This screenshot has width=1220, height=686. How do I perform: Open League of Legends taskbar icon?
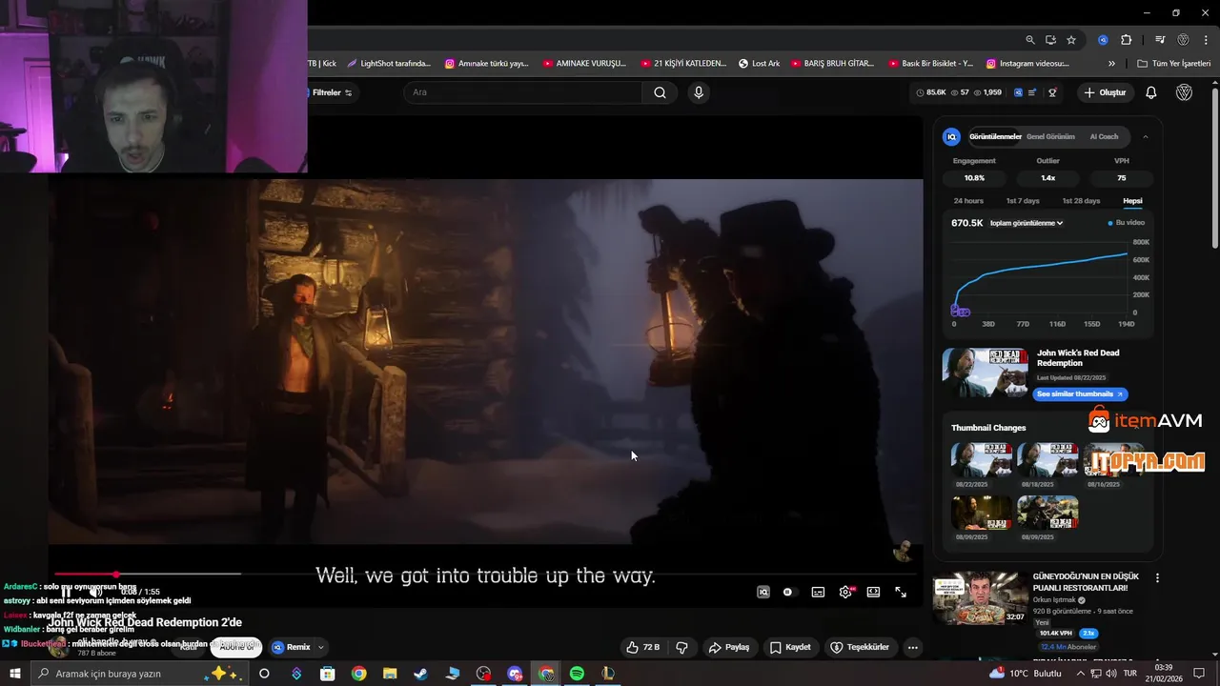coord(607,674)
